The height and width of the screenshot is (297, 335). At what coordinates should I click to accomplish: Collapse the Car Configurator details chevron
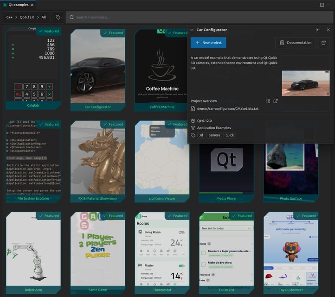tap(192, 30)
